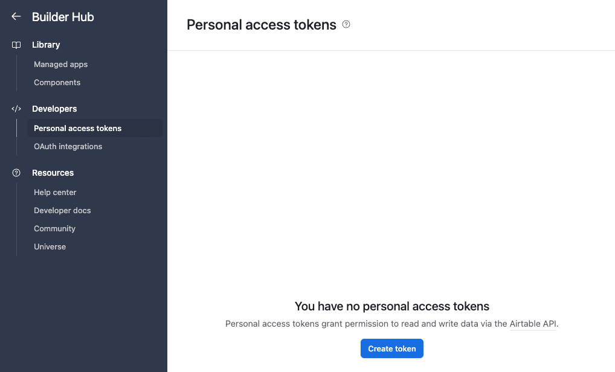Click the Library section heading

pyautogui.click(x=46, y=45)
